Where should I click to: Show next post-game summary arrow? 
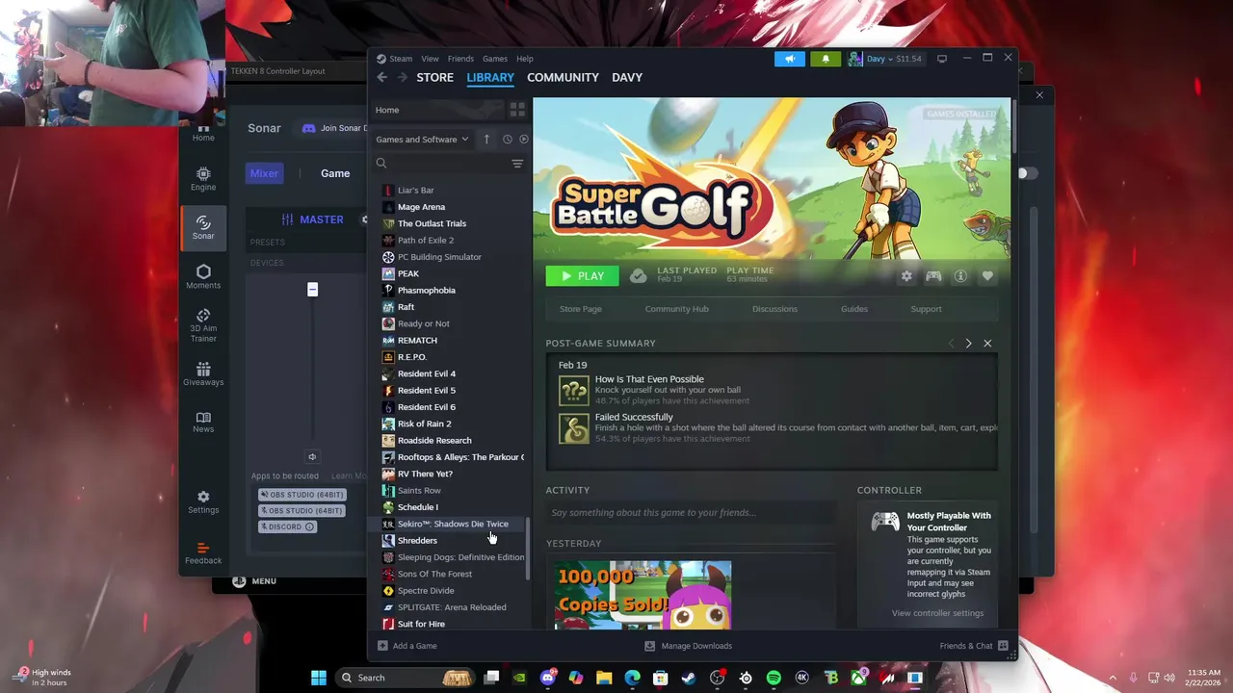pyautogui.click(x=969, y=344)
